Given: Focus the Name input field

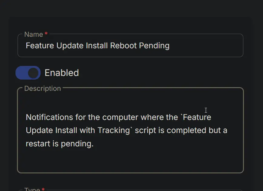Looking at the screenshot, I should click(x=130, y=45).
